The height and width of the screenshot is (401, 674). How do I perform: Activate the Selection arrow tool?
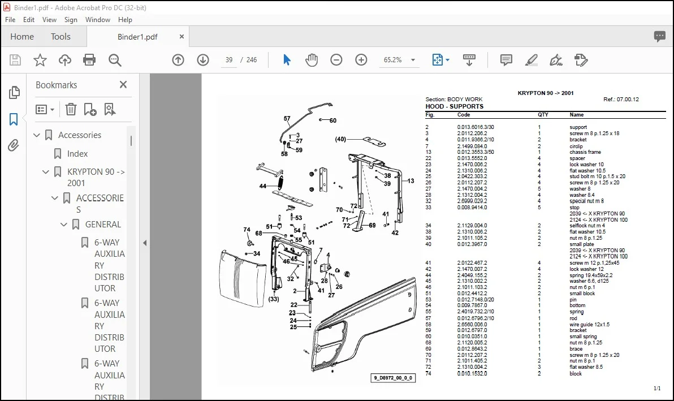[287, 60]
